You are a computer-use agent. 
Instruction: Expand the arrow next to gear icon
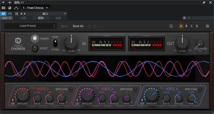click(189, 18)
